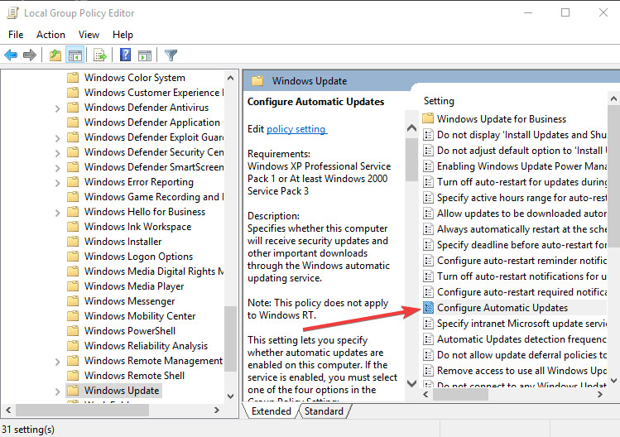Click the Windows Color System folder icon
Image resolution: width=620 pixels, height=437 pixels.
click(x=73, y=78)
